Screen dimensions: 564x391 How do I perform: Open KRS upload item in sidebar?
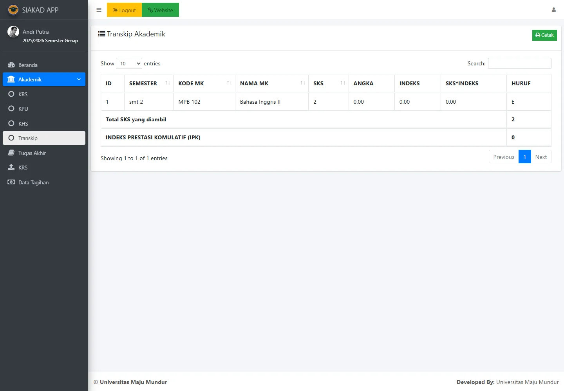pos(23,168)
